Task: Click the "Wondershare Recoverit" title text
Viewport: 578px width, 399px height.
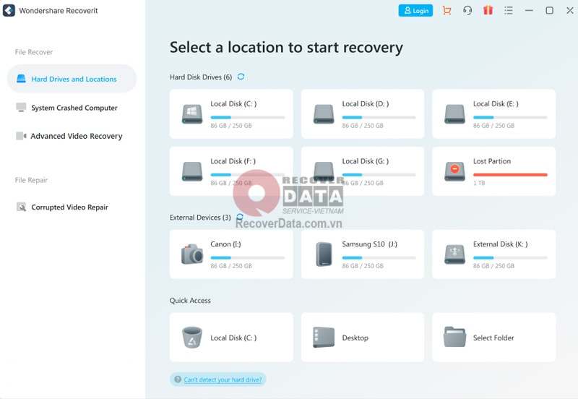Action: pyautogui.click(x=59, y=11)
